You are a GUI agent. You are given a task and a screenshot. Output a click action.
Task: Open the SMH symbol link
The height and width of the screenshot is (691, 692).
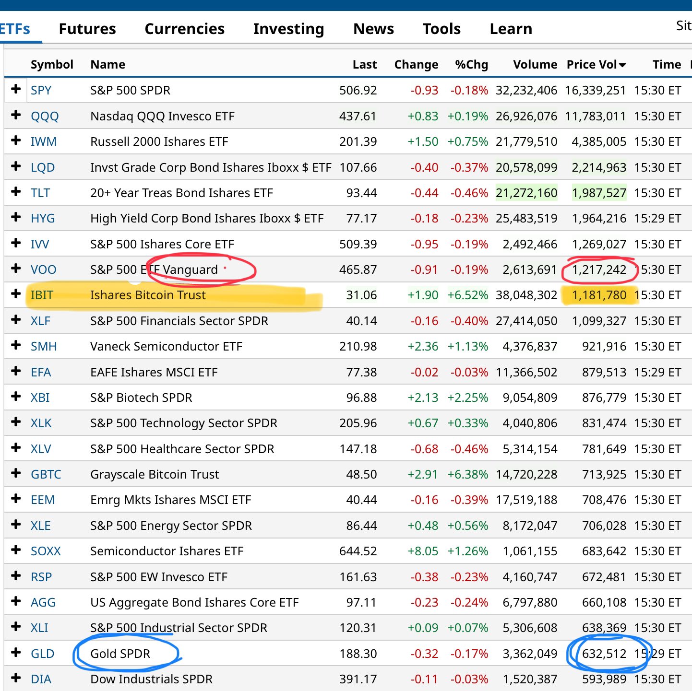pos(44,346)
